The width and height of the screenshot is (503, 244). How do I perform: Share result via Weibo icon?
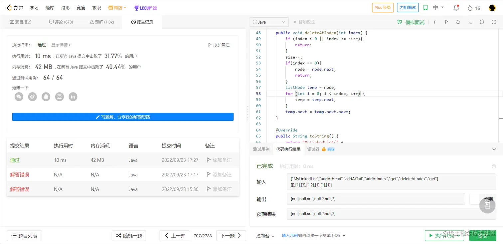pos(32,97)
